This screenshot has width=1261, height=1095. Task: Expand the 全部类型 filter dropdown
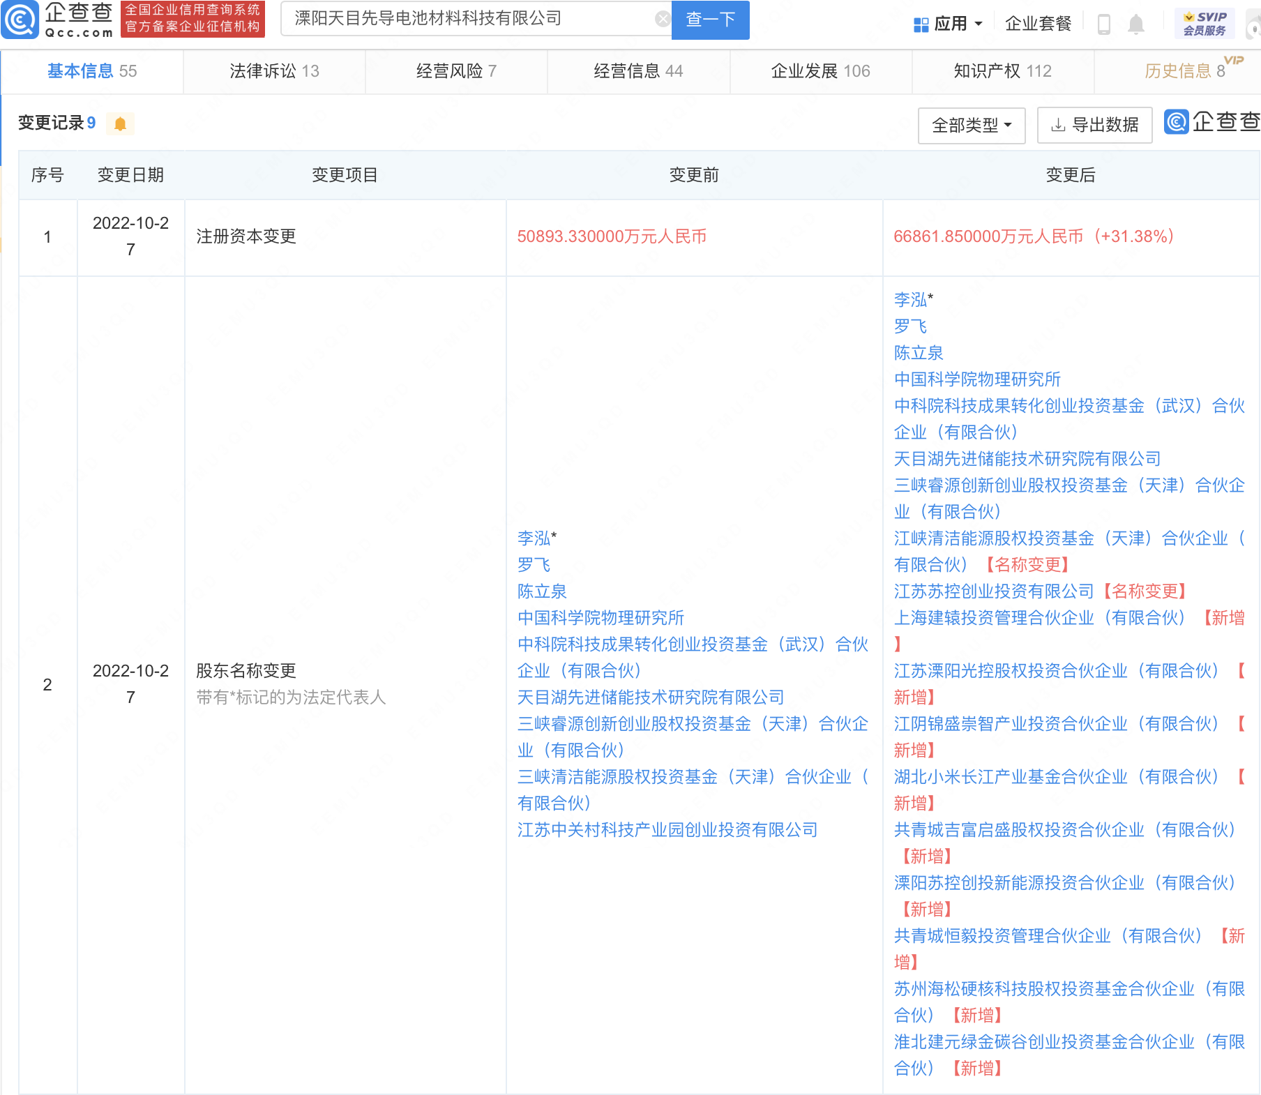971,126
